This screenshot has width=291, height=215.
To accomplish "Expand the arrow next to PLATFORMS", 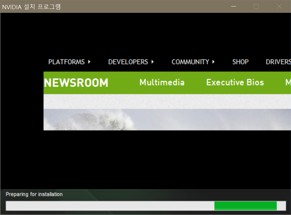I will 89,62.
